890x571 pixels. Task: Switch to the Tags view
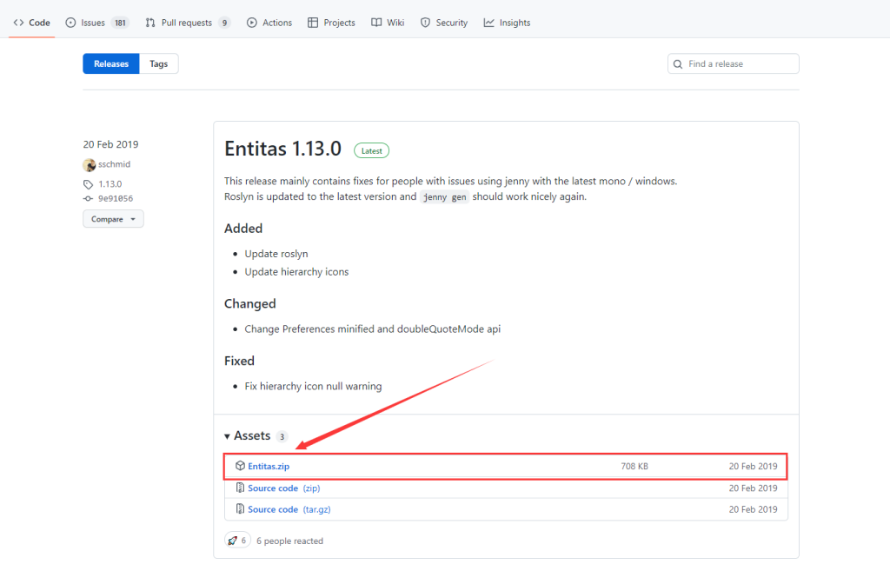(x=158, y=63)
